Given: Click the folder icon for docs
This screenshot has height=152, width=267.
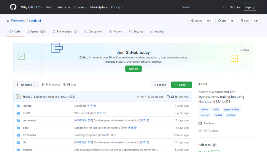Looking at the screenshot, I should point(18,128).
